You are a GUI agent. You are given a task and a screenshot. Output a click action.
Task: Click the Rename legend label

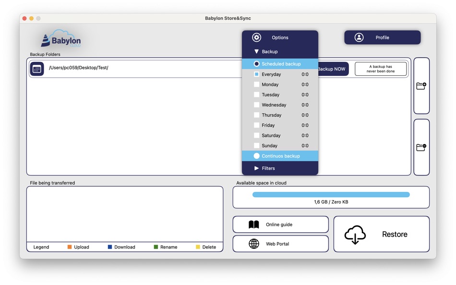click(x=168, y=247)
